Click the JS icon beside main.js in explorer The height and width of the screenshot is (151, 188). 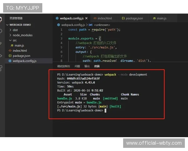click(12, 46)
